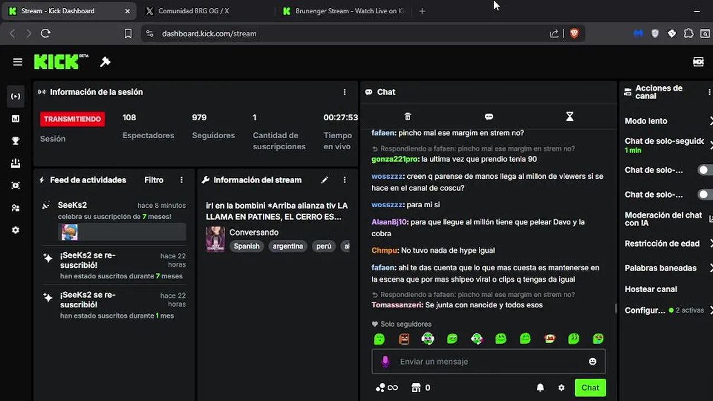Insert the headphone green emote
The height and width of the screenshot is (401, 713).
tap(428, 339)
